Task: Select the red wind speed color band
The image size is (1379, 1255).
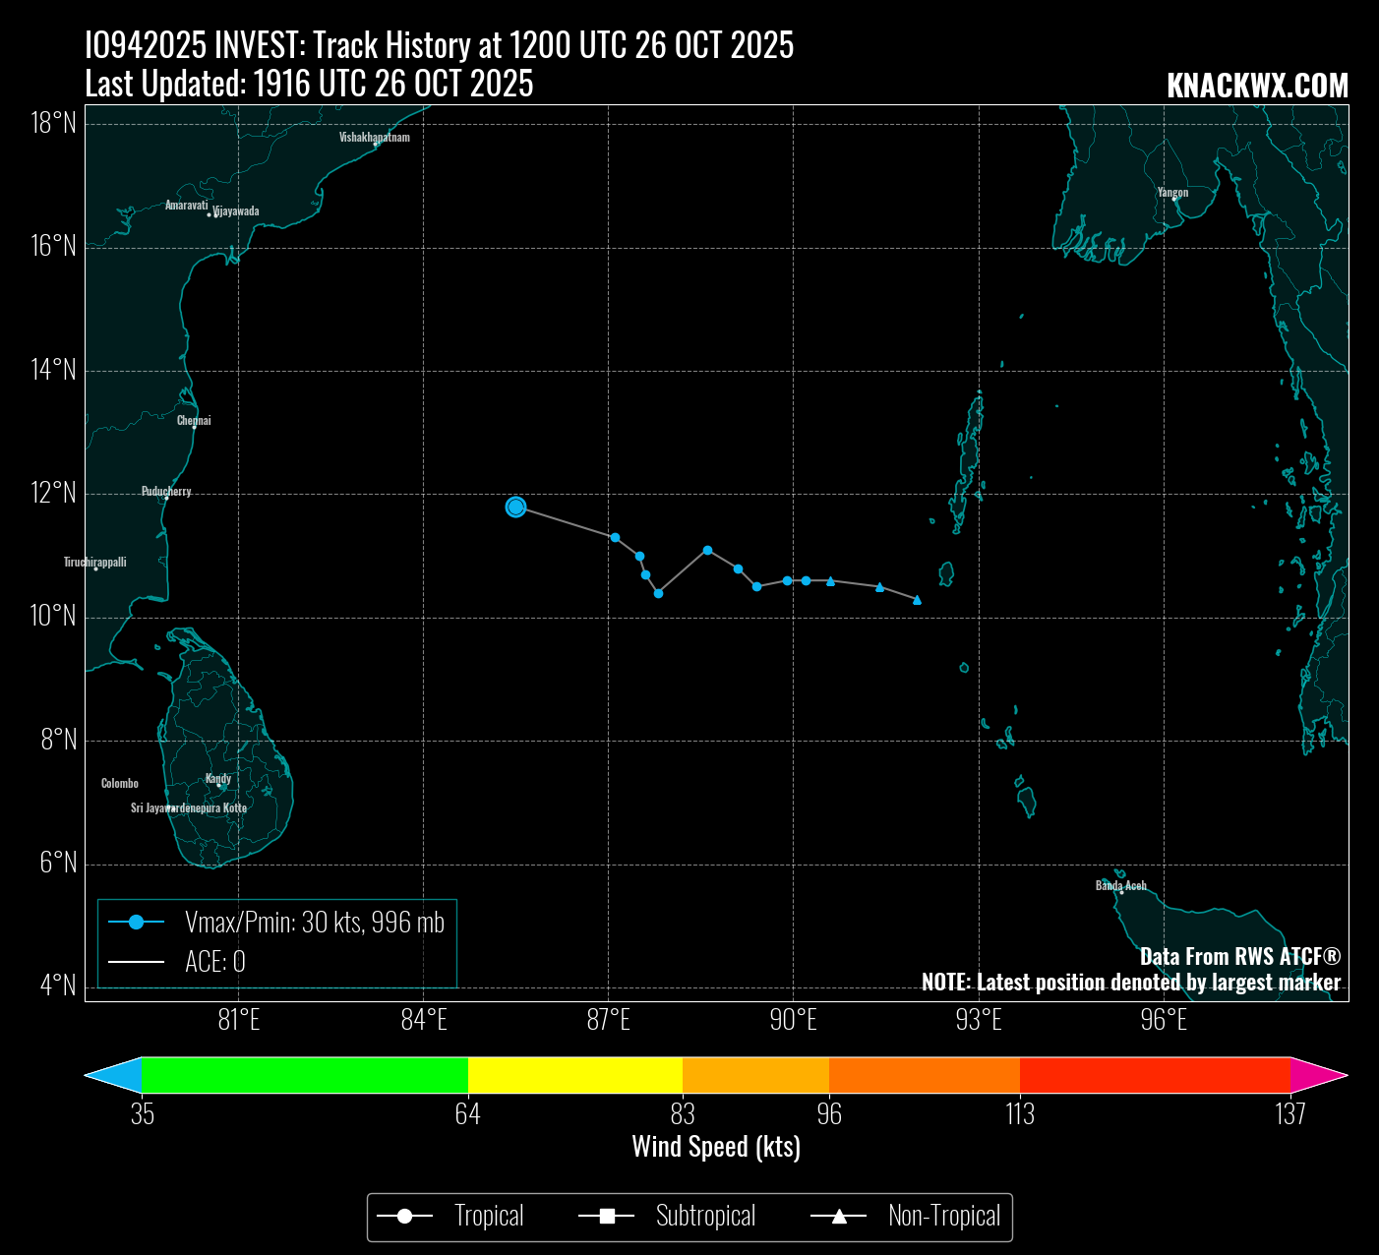Action: [x=1155, y=1075]
